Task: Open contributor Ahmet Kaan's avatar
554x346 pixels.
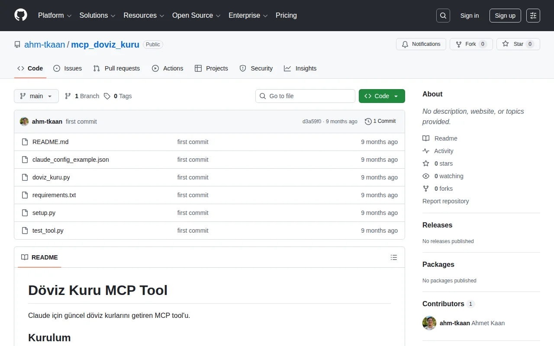Action: [429, 323]
